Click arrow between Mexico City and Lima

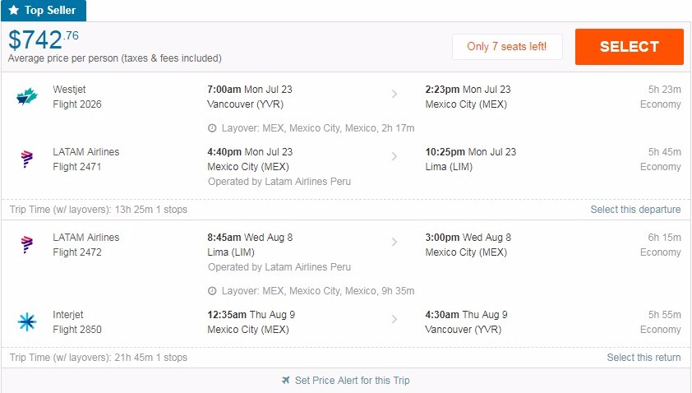tap(394, 157)
